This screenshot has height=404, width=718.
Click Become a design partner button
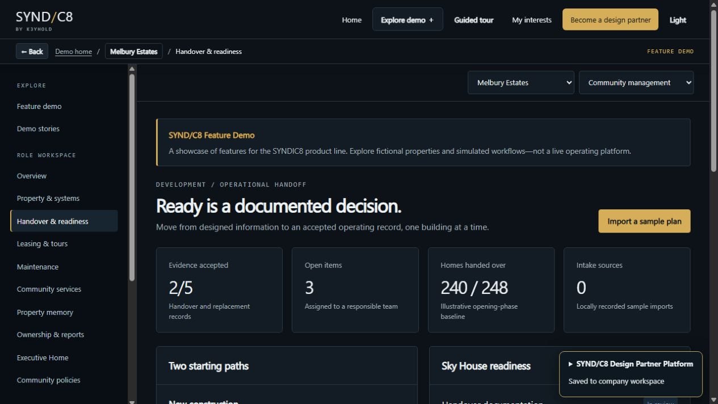coord(610,20)
